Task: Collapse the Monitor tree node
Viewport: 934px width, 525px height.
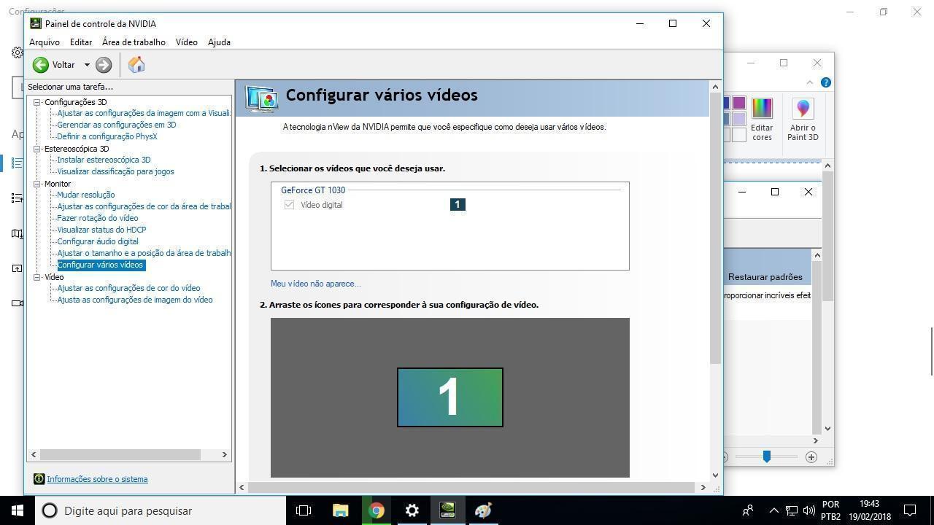Action: click(x=36, y=184)
